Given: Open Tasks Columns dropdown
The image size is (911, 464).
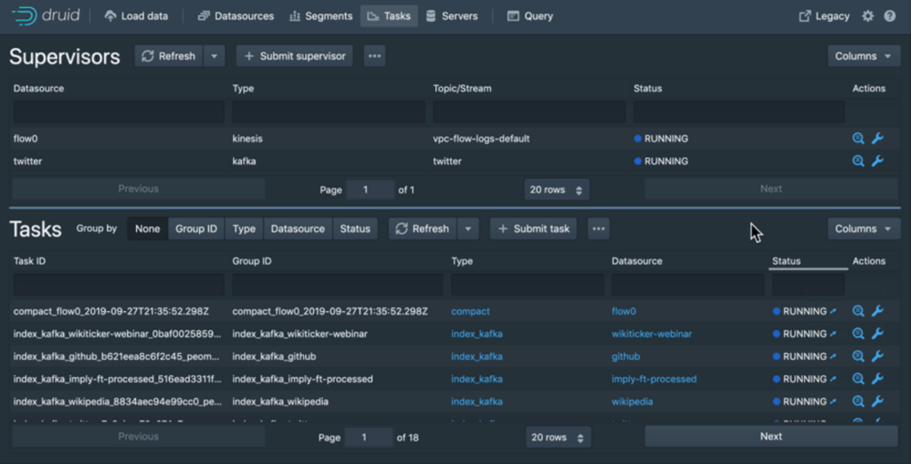Looking at the screenshot, I should [x=864, y=228].
